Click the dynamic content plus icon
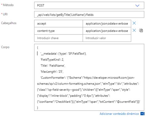 (x=142, y=114)
